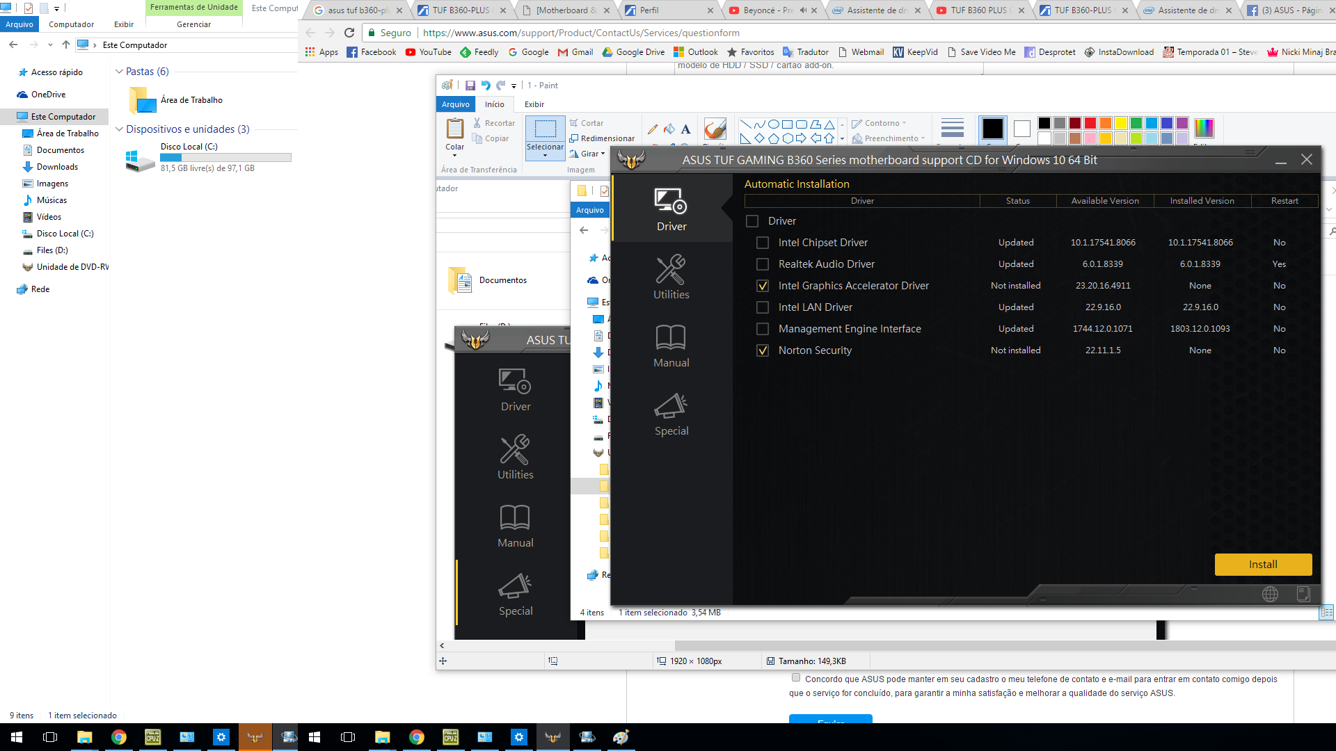Open the Manual section in ASUS installer
Image resolution: width=1336 pixels, height=751 pixels.
(x=671, y=346)
